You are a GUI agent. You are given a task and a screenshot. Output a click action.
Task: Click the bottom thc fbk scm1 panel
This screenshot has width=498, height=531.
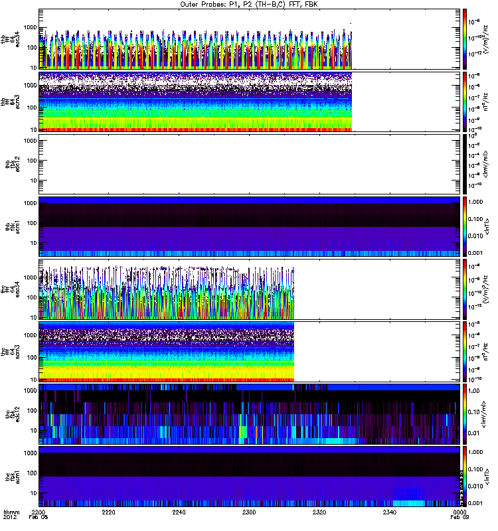pyautogui.click(x=249, y=478)
